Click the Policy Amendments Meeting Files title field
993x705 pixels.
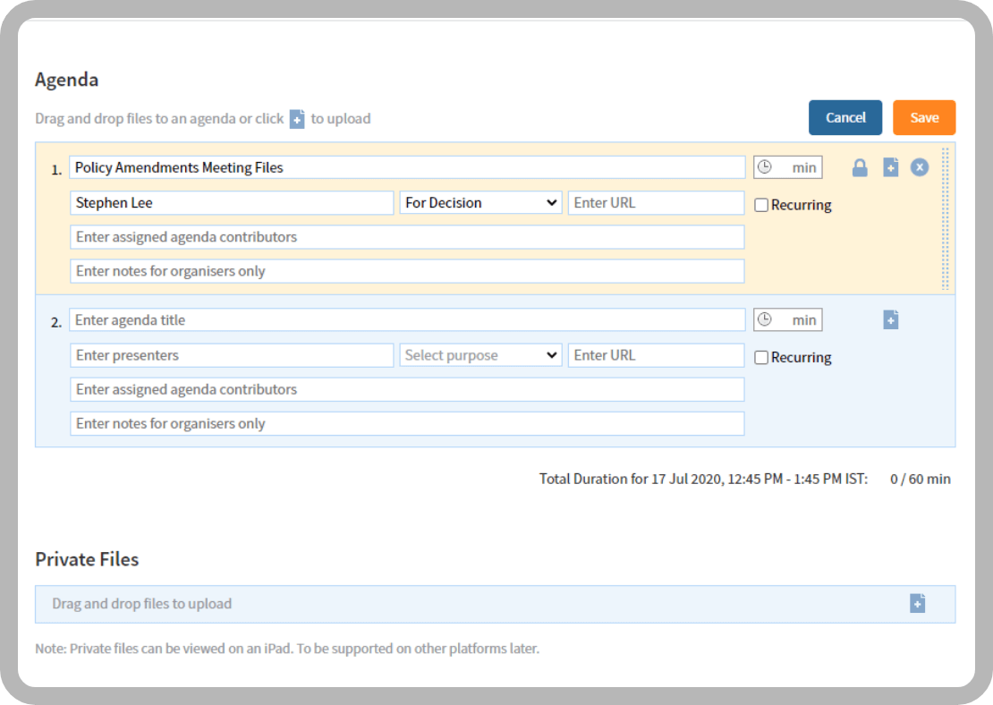click(407, 167)
